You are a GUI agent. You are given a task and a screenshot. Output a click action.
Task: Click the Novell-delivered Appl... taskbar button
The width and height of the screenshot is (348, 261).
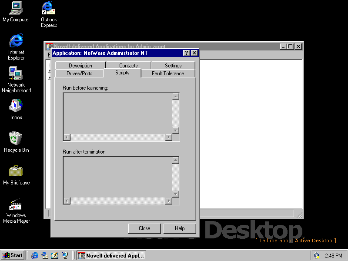111,255
